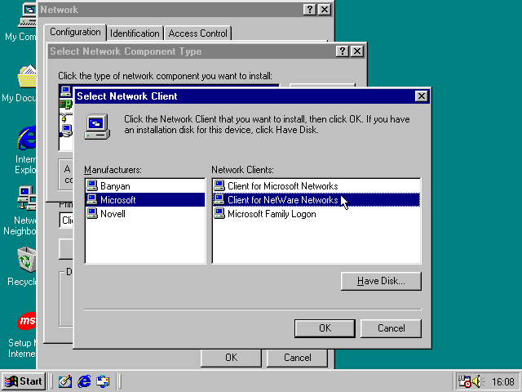Switch to the Identification tab in Network
522x392 pixels.
135,33
